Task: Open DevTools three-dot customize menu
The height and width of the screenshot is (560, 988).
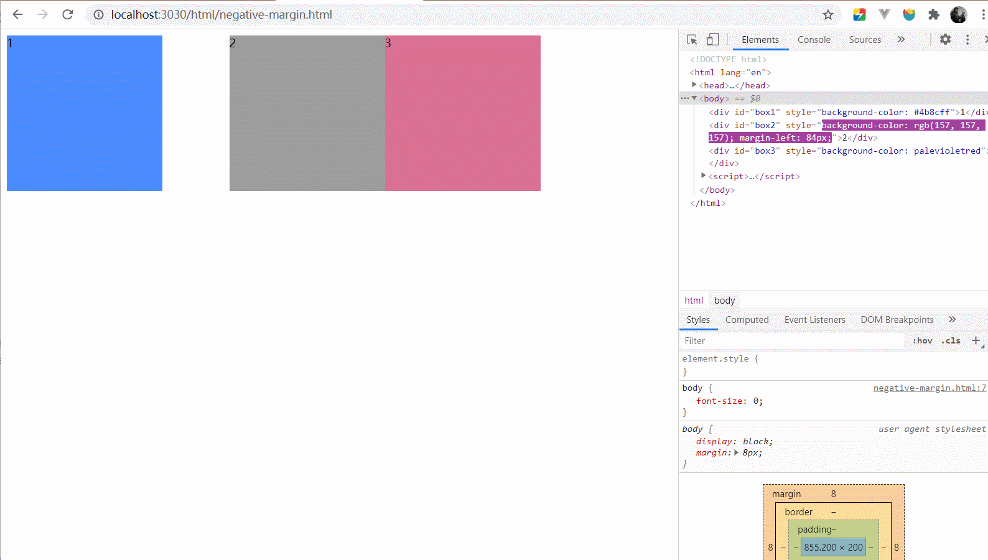Action: click(967, 39)
